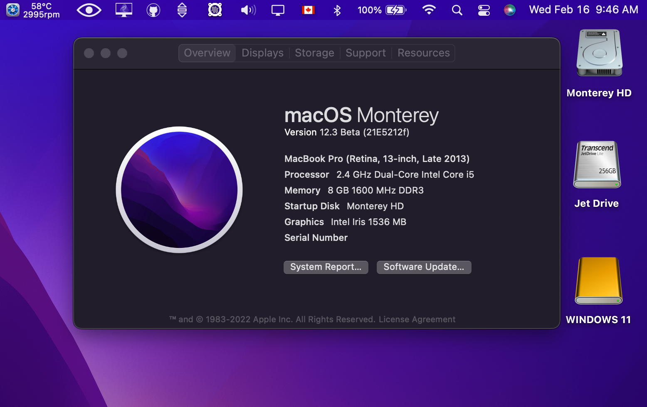Click Software Update button
Screen dimensions: 647x407
[424, 267]
